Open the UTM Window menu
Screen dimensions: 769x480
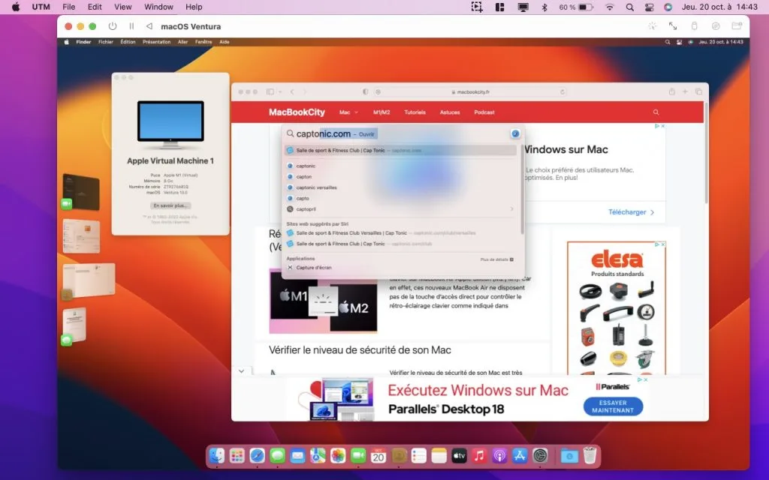pyautogui.click(x=158, y=7)
